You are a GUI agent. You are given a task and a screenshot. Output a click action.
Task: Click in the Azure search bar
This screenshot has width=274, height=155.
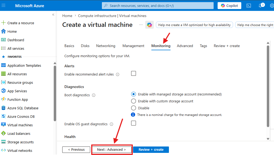158,6
